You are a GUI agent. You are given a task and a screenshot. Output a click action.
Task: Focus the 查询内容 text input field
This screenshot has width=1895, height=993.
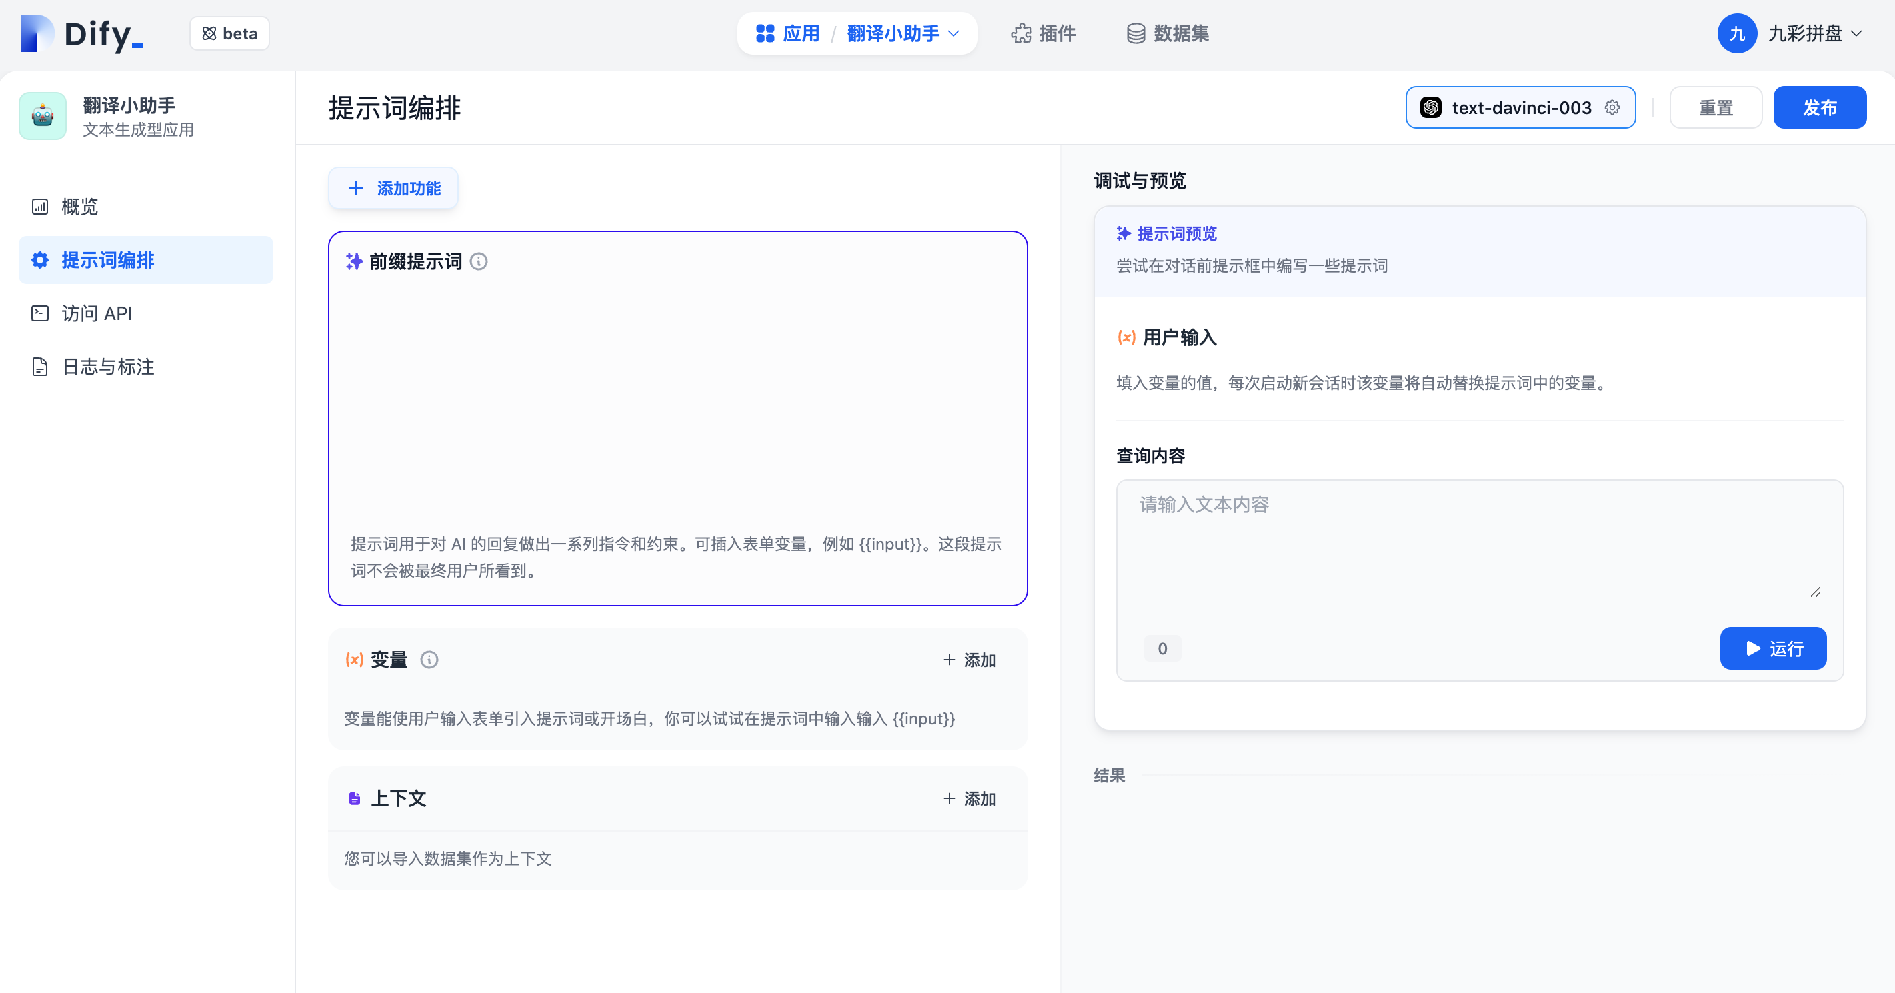1478,544
